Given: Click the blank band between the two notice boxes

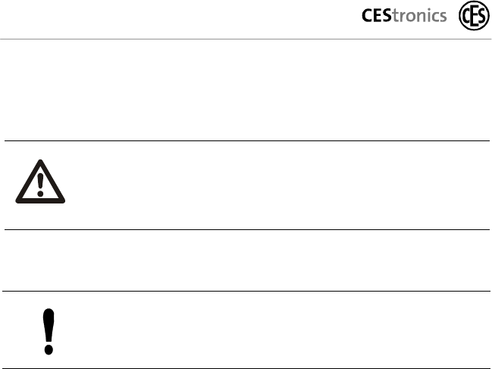Looking at the screenshot, I should pos(246,260).
